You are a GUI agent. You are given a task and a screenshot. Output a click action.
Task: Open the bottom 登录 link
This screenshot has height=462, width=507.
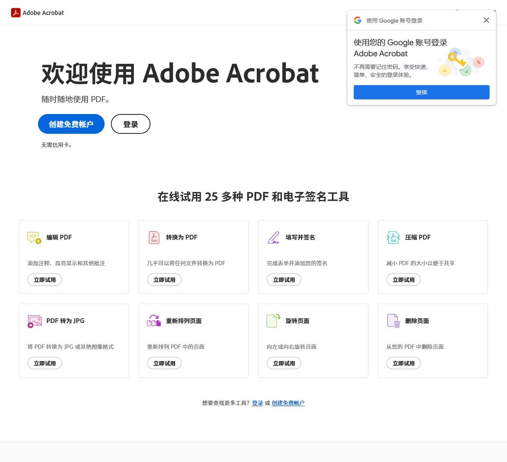click(257, 403)
